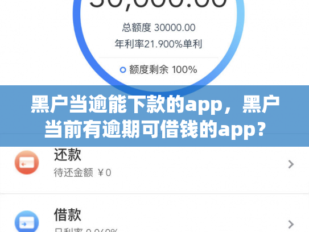Select the 还款 heading
This screenshot has height=232, width=309.
tap(68, 155)
